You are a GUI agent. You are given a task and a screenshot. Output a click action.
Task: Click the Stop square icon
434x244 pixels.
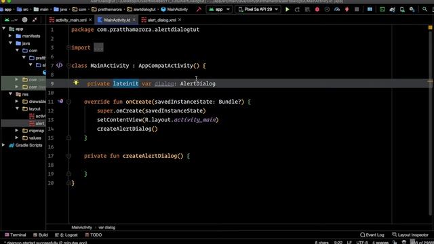pos(357,9)
